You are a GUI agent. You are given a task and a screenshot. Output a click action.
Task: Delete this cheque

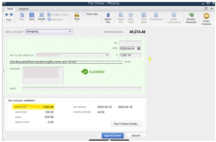[42, 16]
